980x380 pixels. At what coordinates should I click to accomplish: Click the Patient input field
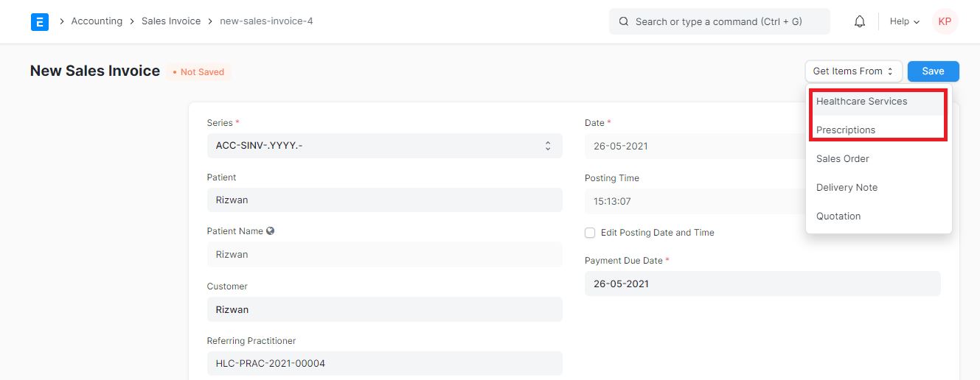(x=384, y=200)
